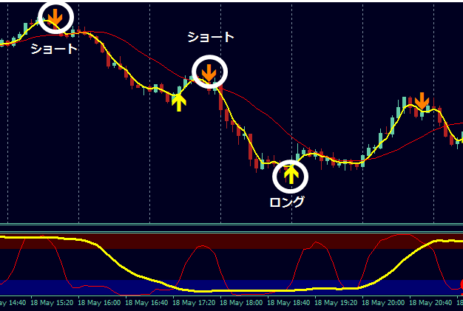Click the divider between chart and indicator panel
Image resolution: width=463 pixels, height=311 pixels.
pos(231,226)
